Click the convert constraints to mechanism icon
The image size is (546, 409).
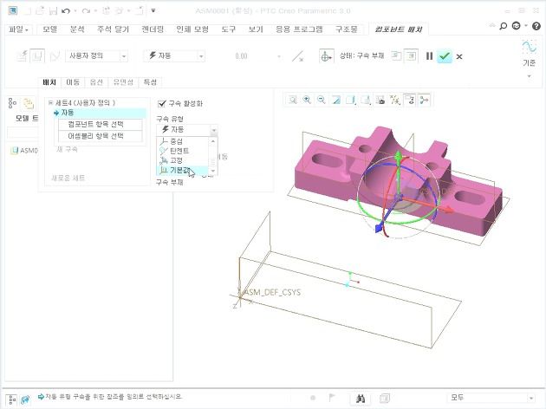(55, 56)
